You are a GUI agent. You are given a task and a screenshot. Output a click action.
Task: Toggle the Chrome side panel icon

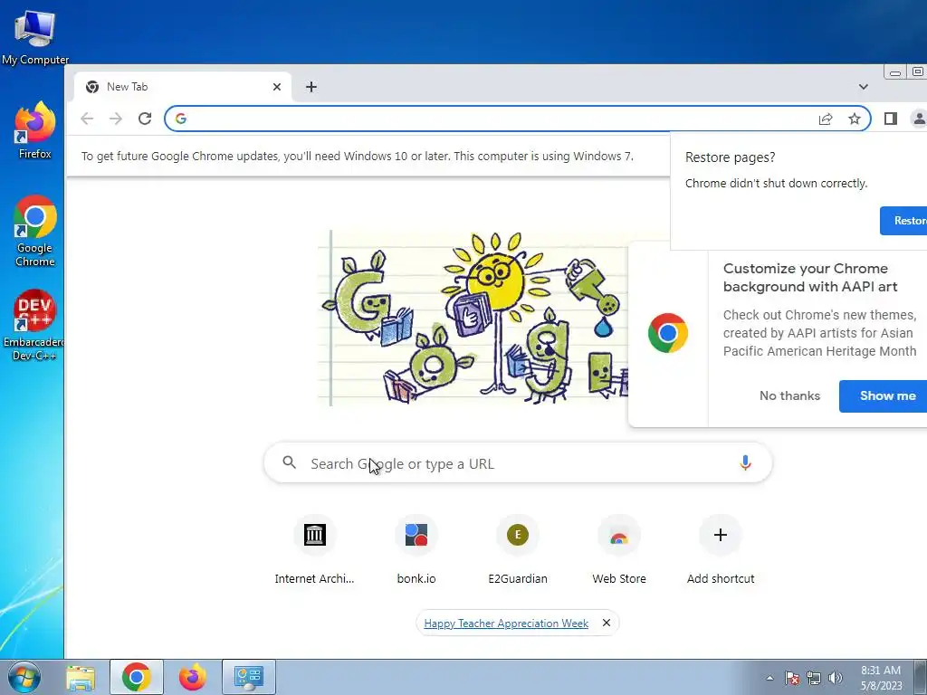(x=891, y=119)
